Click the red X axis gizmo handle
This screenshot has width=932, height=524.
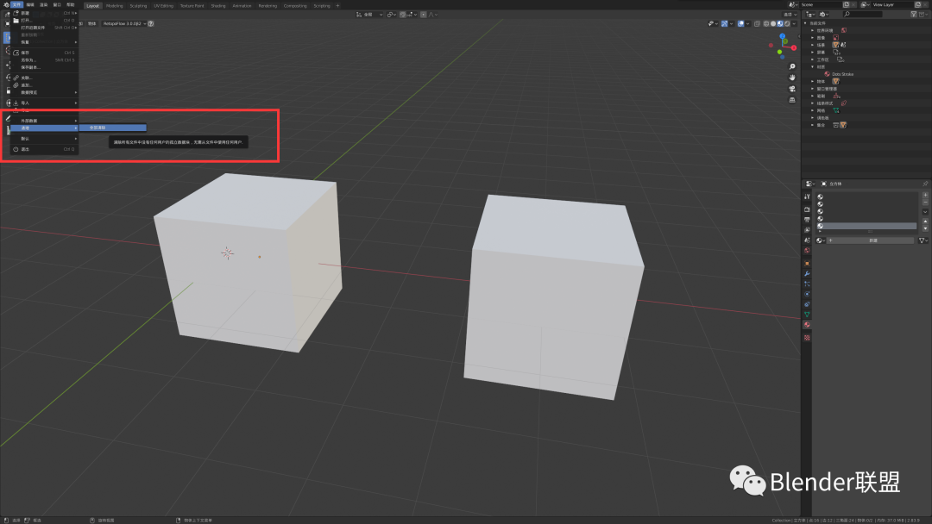coord(794,47)
